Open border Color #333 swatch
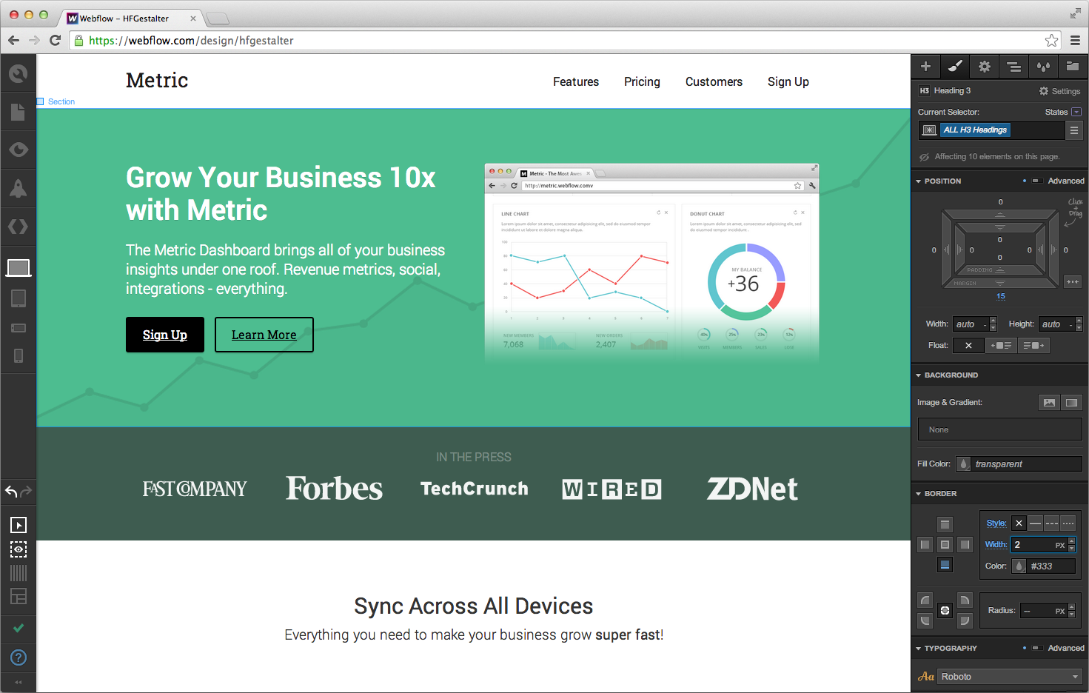The width and height of the screenshot is (1089, 693). coord(1019,566)
